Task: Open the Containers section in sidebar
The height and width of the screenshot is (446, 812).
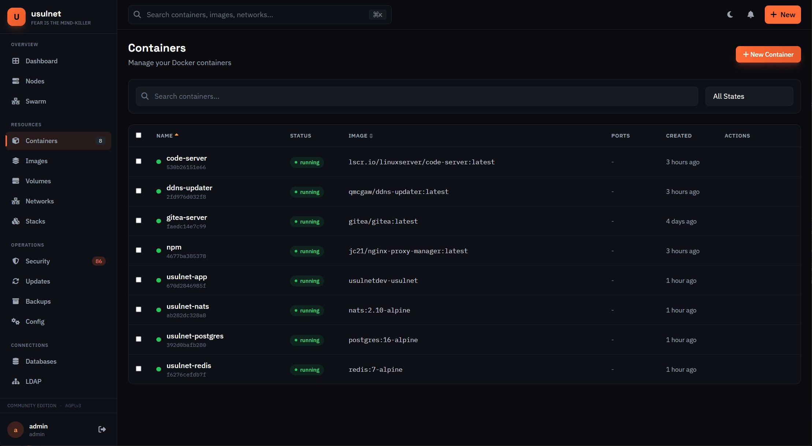Action: coord(41,140)
